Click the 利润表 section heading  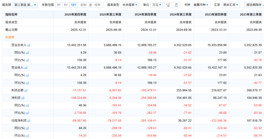[x=10, y=37]
